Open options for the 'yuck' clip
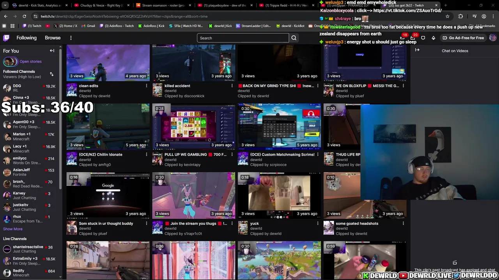This screenshot has height=280, width=499. (x=318, y=223)
